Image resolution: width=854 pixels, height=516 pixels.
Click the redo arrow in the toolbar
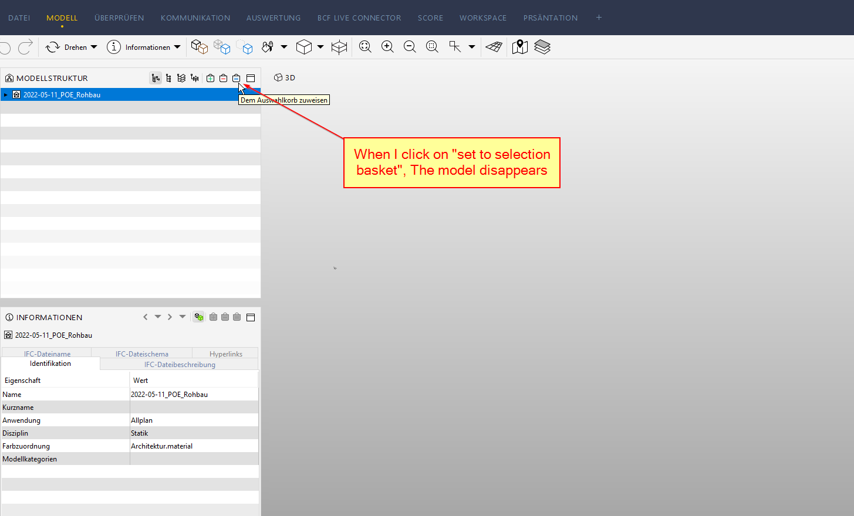click(25, 47)
